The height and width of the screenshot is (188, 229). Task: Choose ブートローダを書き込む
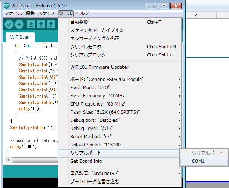[x=120, y=182]
